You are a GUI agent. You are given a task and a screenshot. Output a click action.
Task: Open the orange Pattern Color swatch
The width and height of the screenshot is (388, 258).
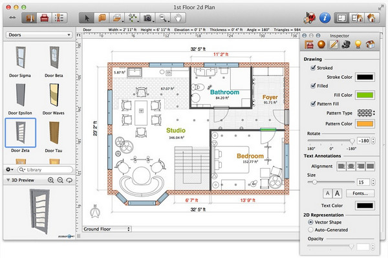(365, 124)
